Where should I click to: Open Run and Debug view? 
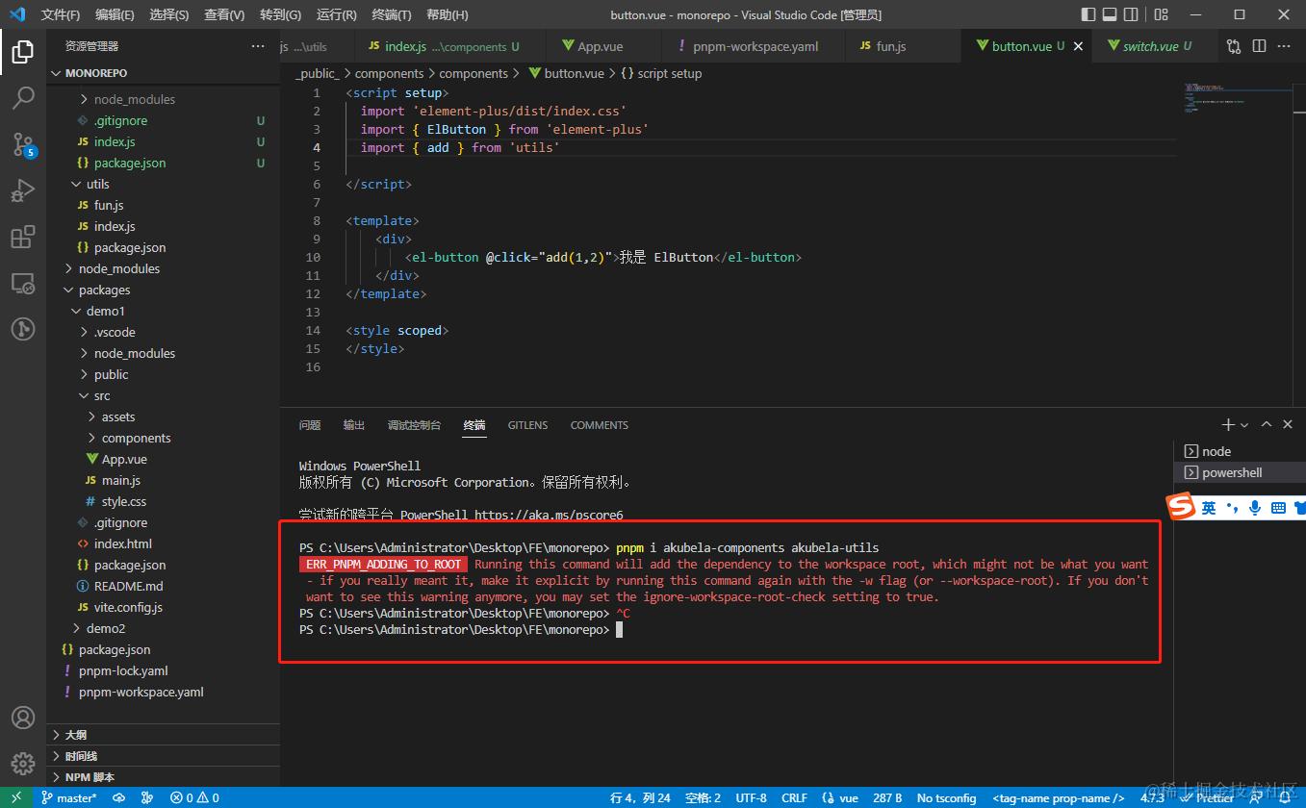pyautogui.click(x=23, y=190)
